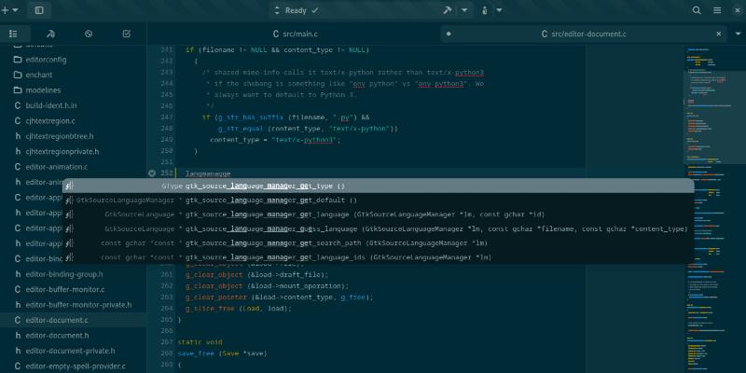The height and width of the screenshot is (373, 746).
Task: Open the third sidebar panel icon
Action: pos(88,34)
